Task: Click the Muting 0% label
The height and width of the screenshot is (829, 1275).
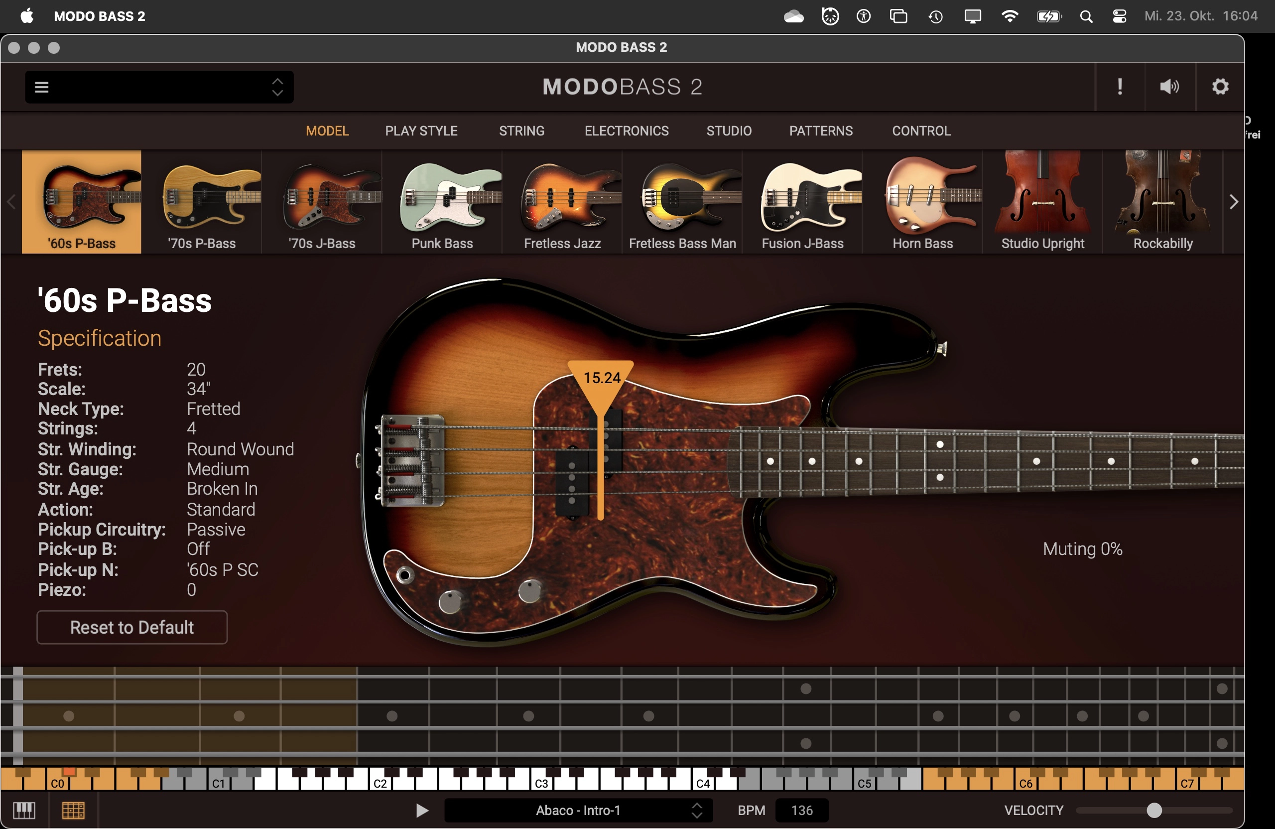Action: point(1082,549)
